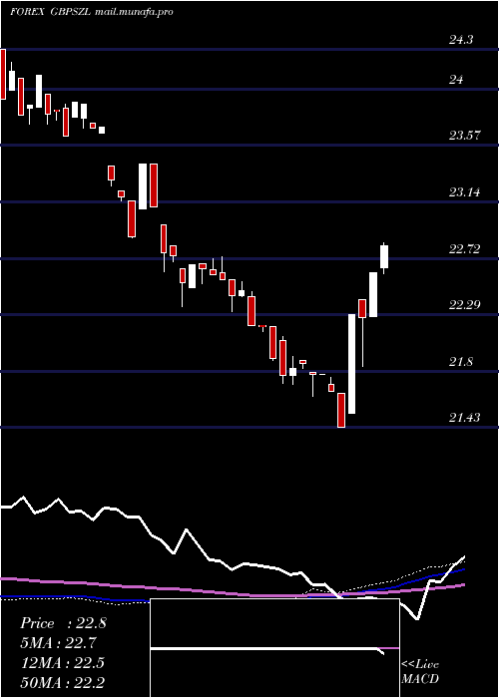Click the 23.57 price level label
This screenshot has width=499, height=698.
(x=465, y=136)
